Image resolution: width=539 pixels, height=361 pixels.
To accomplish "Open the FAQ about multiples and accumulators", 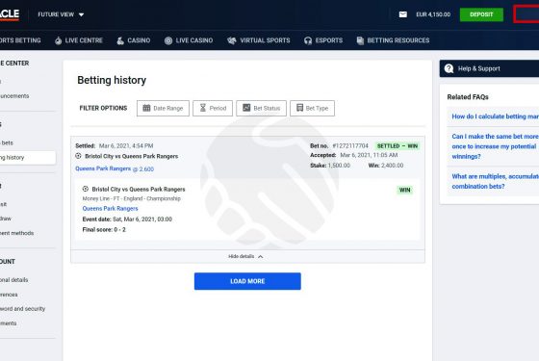I will [495, 181].
